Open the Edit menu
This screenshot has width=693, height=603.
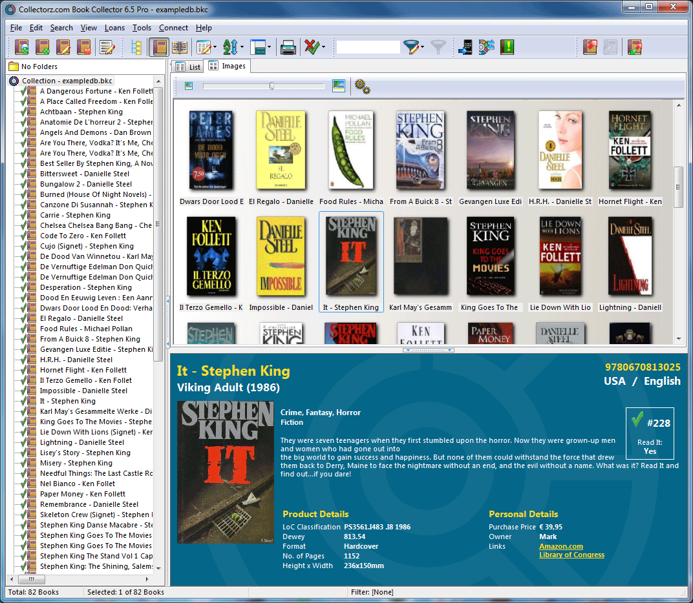pyautogui.click(x=36, y=28)
